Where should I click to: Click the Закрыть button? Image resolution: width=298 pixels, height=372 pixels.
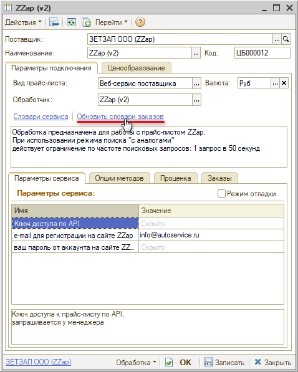[273, 363]
